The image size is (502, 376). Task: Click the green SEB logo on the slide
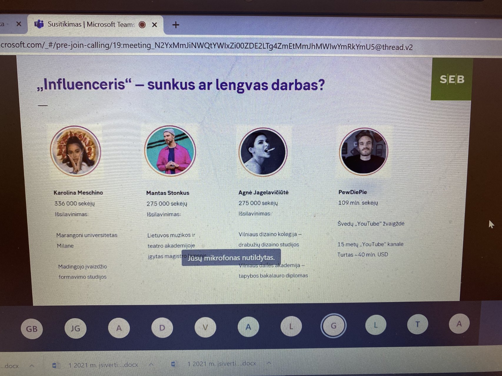tap(452, 79)
